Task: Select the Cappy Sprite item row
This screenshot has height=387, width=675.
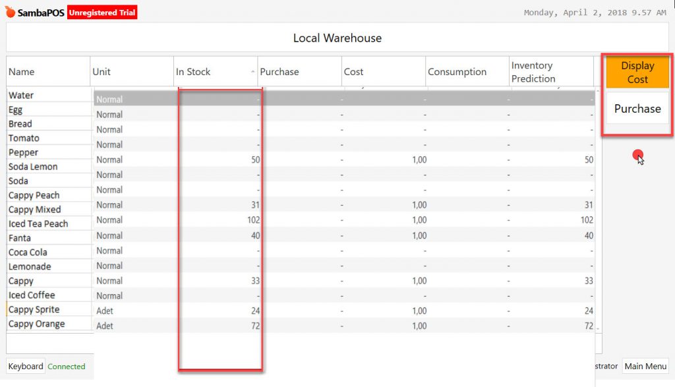Action: [49, 309]
